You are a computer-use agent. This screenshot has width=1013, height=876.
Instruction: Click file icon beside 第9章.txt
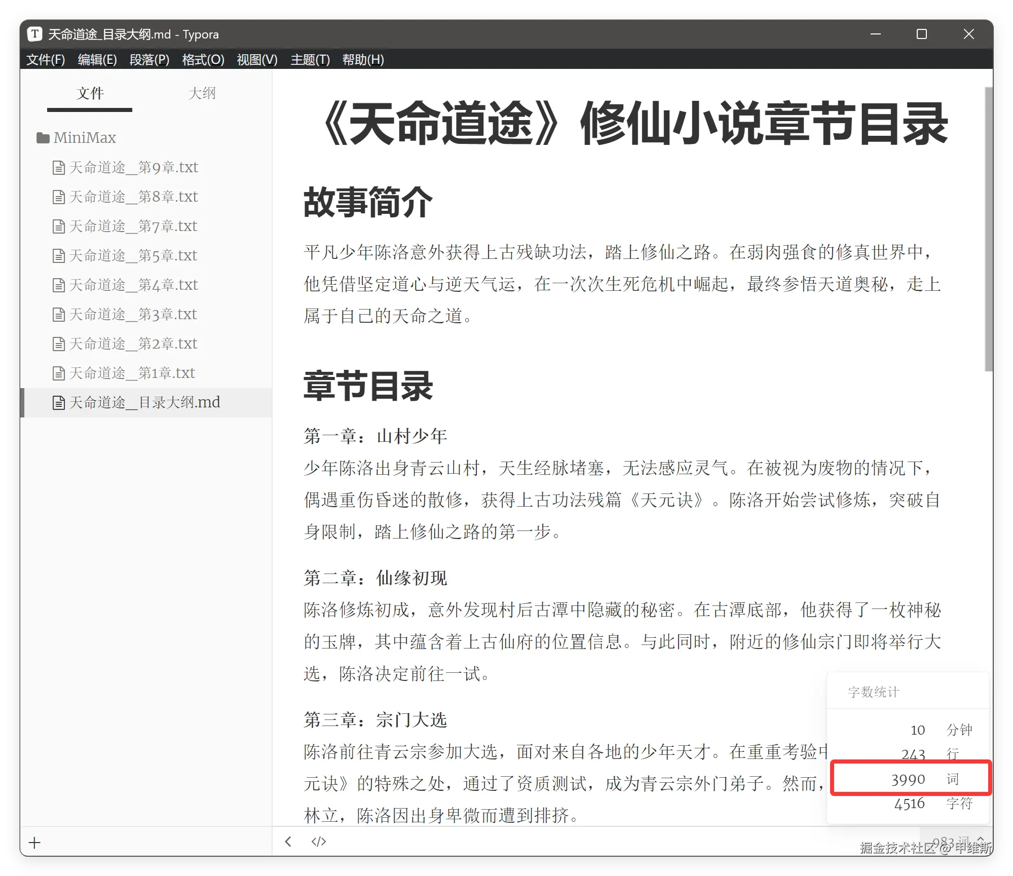[x=59, y=168]
